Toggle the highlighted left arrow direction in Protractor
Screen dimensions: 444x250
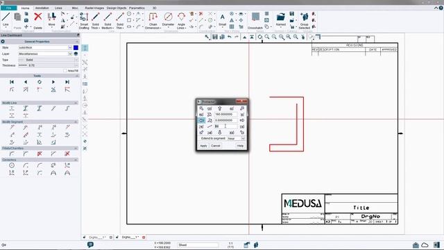coord(201,120)
